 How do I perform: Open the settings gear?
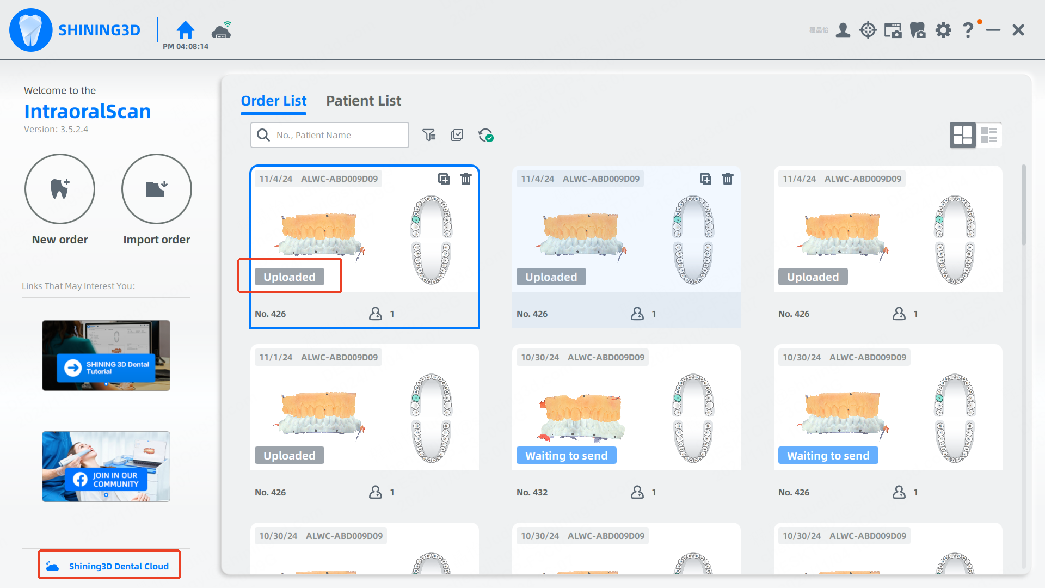tap(943, 30)
